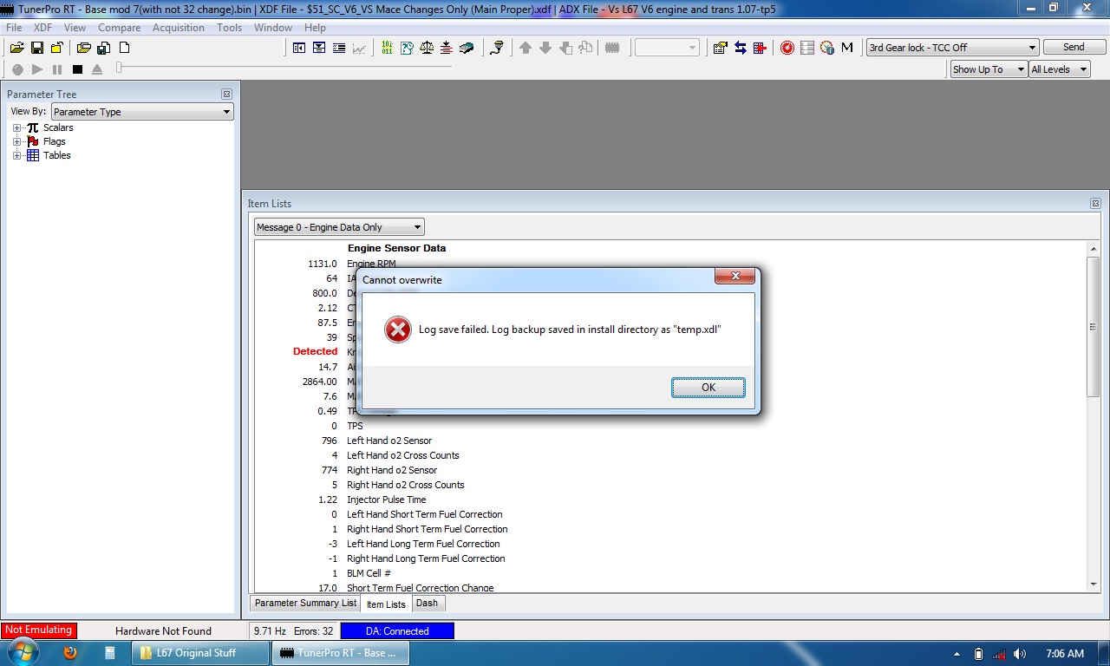Screen dimensions: 1110x666
Task: Close the Cannot overwrite dialog with X
Action: 735,277
